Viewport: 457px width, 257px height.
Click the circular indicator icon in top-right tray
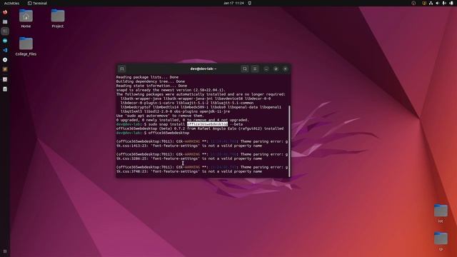tap(413, 3)
